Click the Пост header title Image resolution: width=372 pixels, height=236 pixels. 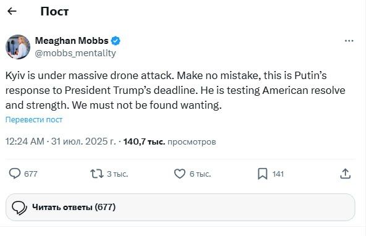pyautogui.click(x=54, y=11)
